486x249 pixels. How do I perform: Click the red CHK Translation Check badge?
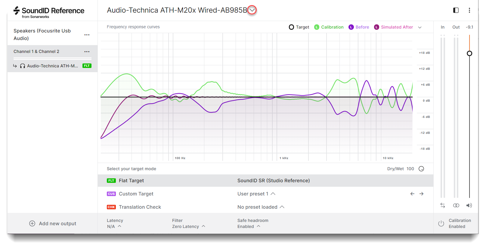click(x=111, y=207)
